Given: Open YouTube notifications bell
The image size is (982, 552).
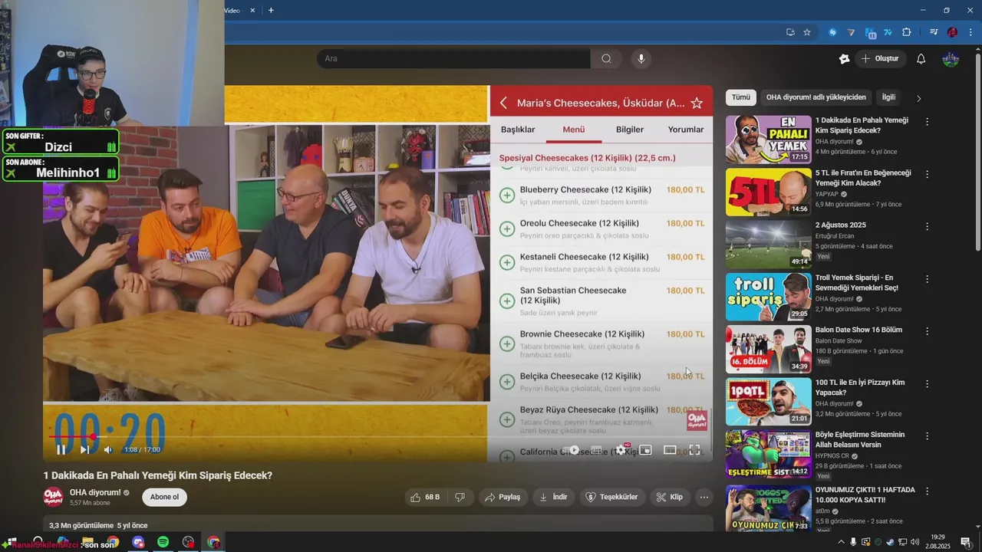Looking at the screenshot, I should (x=921, y=58).
